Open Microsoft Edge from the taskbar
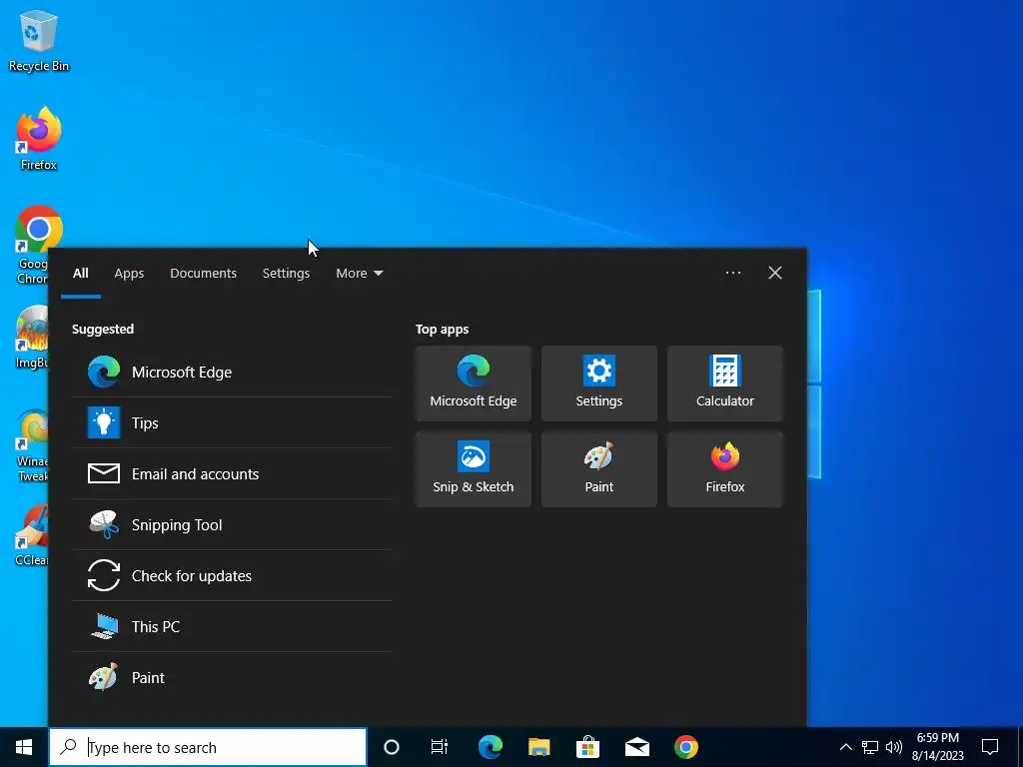Image resolution: width=1023 pixels, height=767 pixels. pos(490,747)
